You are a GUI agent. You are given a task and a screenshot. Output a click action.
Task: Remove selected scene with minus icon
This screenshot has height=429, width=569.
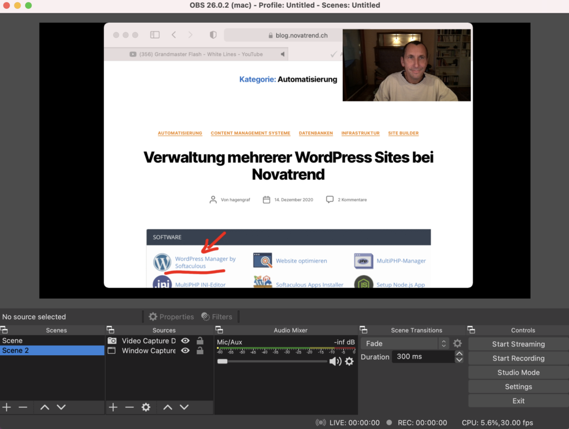[x=23, y=407]
